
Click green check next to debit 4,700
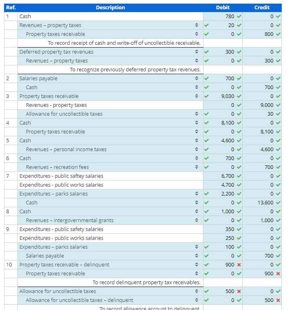click(239, 185)
